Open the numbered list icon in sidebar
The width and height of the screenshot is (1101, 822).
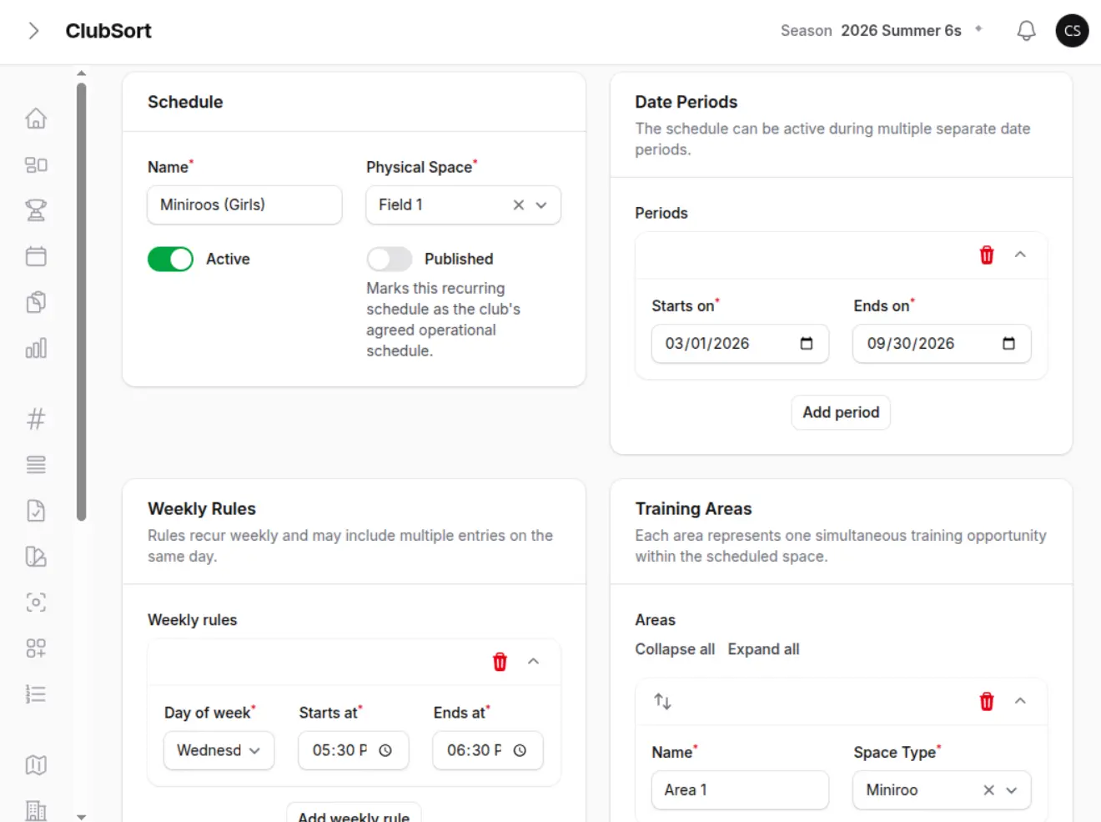click(36, 694)
